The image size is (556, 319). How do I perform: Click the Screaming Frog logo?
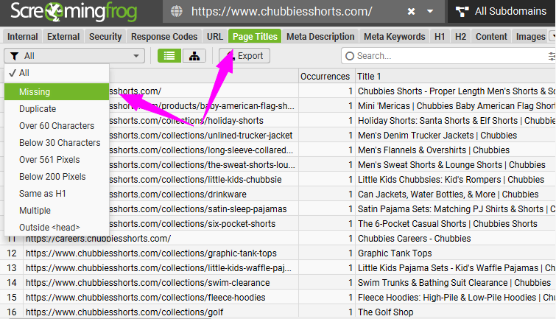click(77, 12)
